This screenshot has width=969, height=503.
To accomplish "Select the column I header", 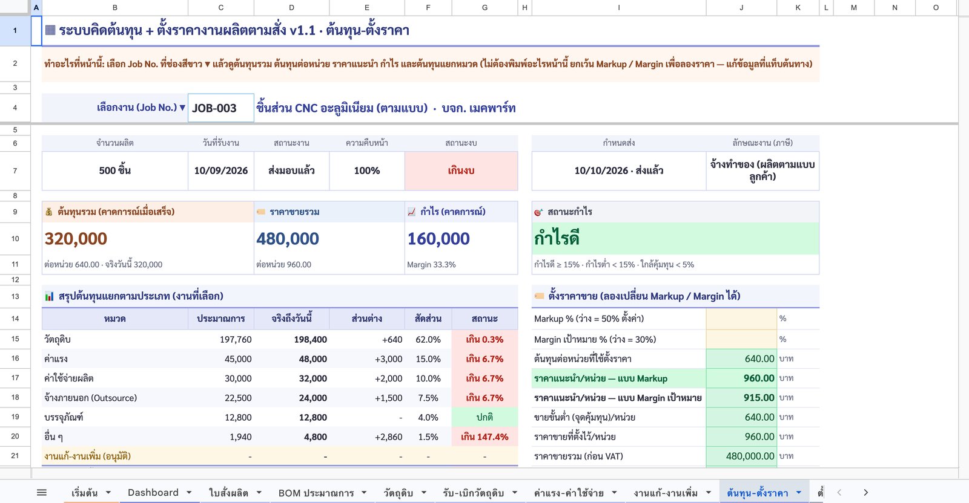I will (619, 7).
